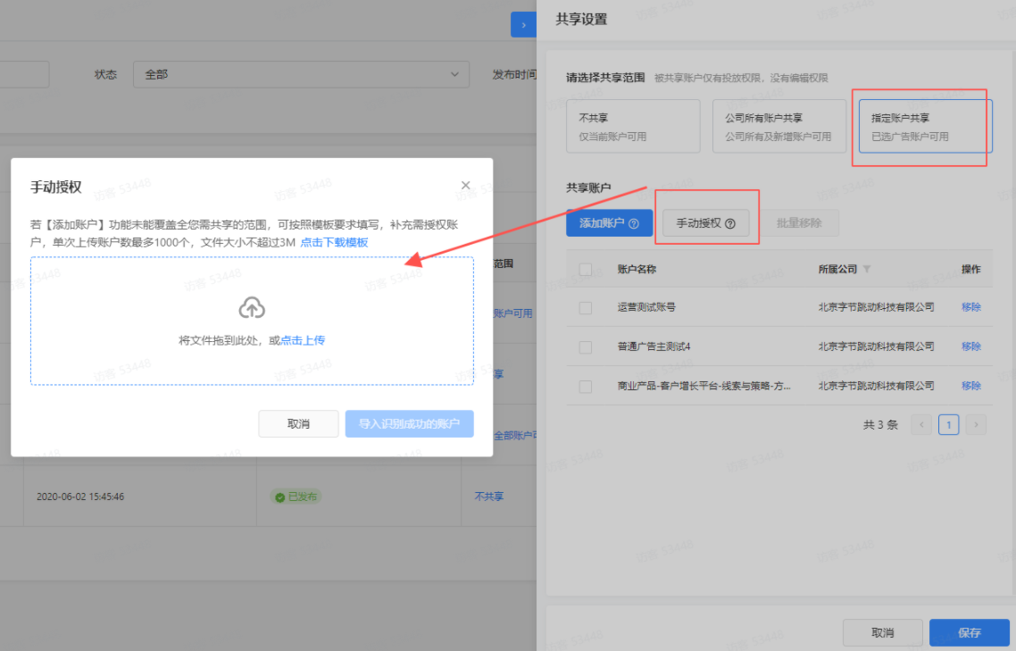This screenshot has height=651, width=1016.
Task: Select the 公司所有账户共享 option
Action: (779, 125)
